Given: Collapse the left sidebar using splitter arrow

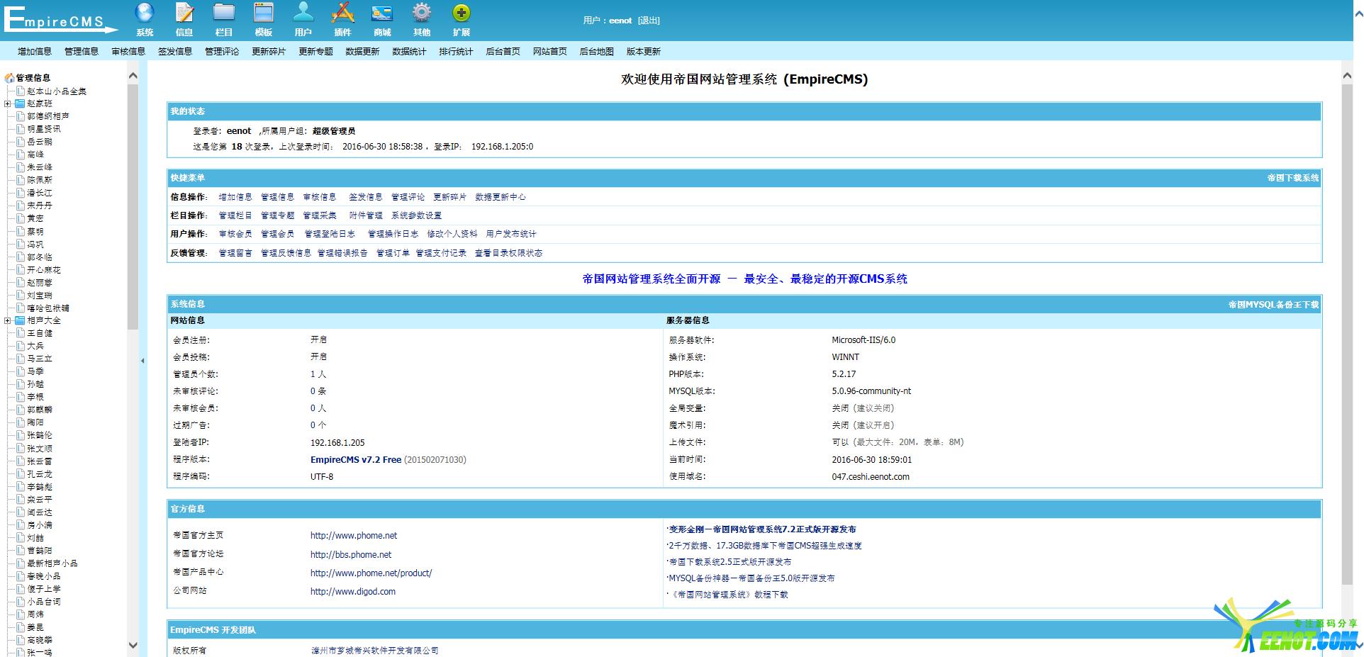Looking at the screenshot, I should (x=142, y=361).
